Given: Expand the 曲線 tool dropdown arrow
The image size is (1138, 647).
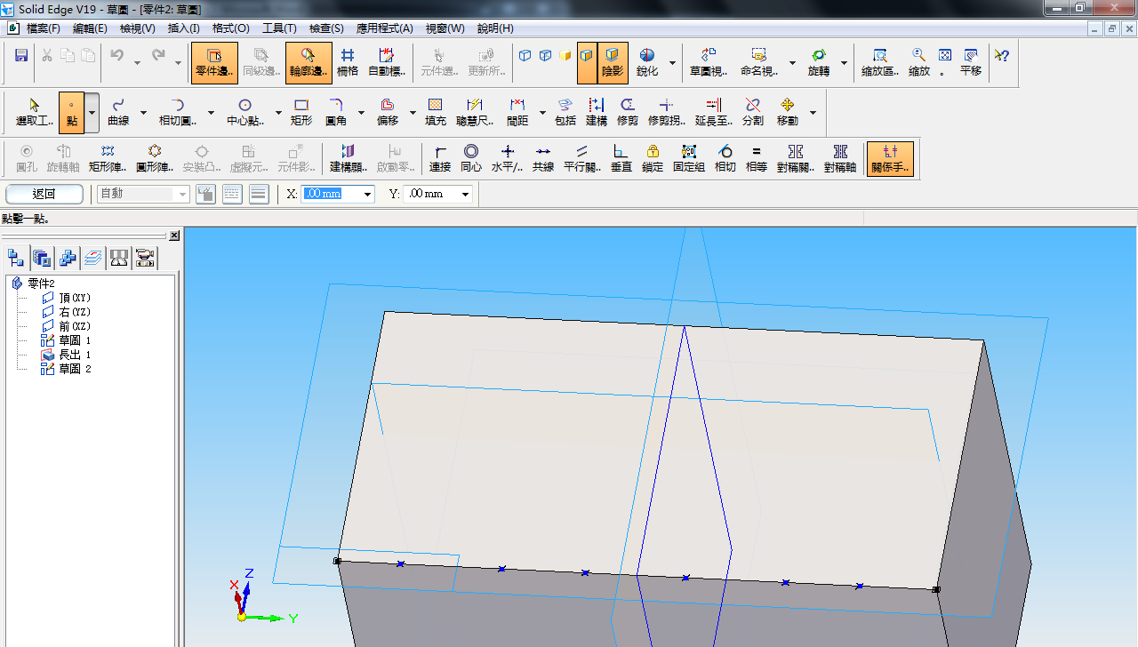Looking at the screenshot, I should [143, 113].
